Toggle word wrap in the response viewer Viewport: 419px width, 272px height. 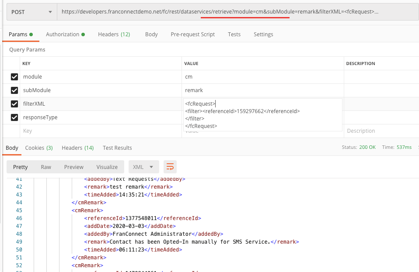tap(170, 166)
